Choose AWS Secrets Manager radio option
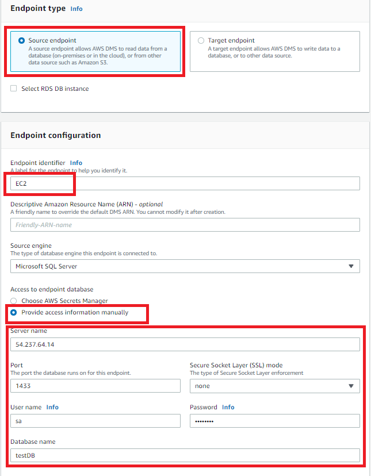 (x=14, y=301)
